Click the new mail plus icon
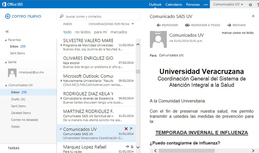The image size is (259, 153). point(7,16)
